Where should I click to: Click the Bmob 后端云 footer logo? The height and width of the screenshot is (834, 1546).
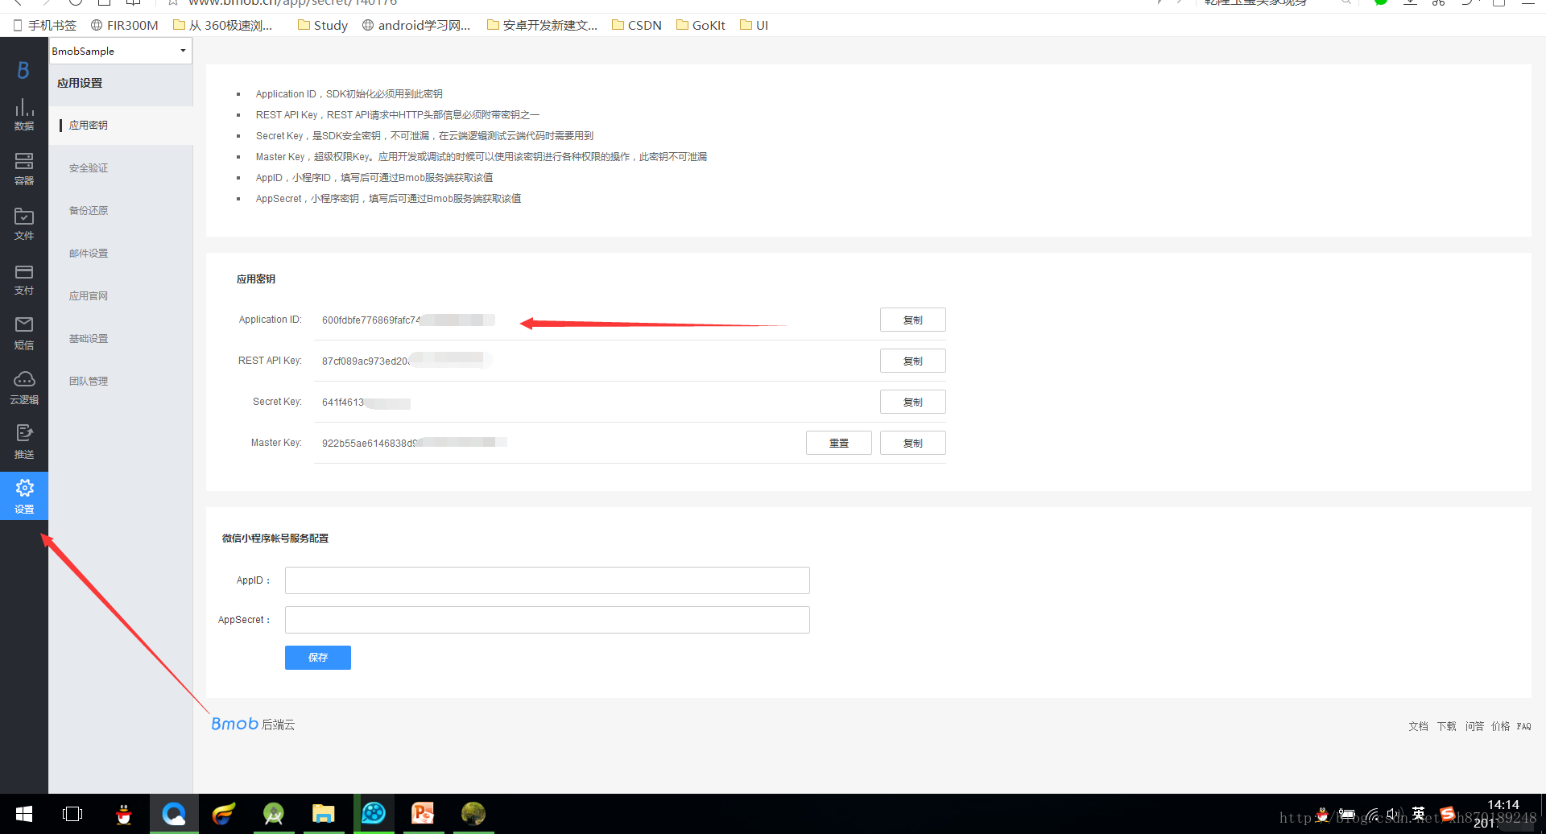point(253,724)
